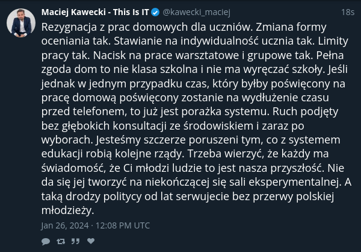
Task: Click the final word 'młodzieży.' in the tweet
Action: (x=67, y=210)
